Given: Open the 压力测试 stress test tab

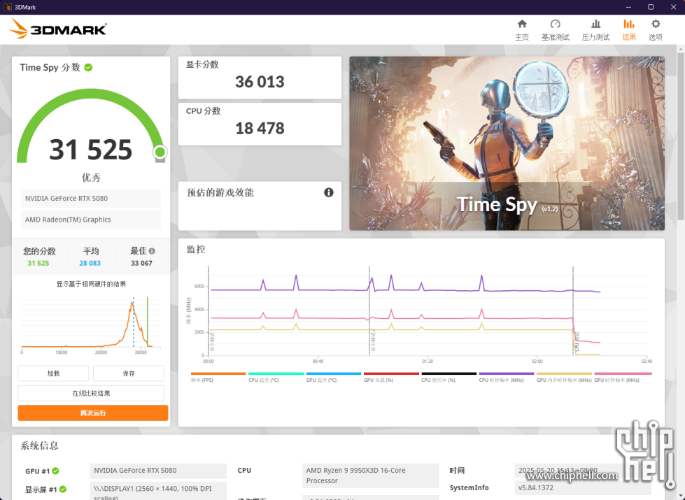Looking at the screenshot, I should coord(595,29).
